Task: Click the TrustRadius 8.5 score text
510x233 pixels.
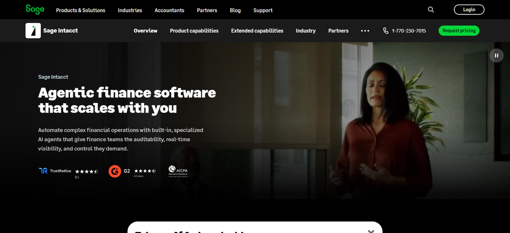Action: tap(77, 177)
